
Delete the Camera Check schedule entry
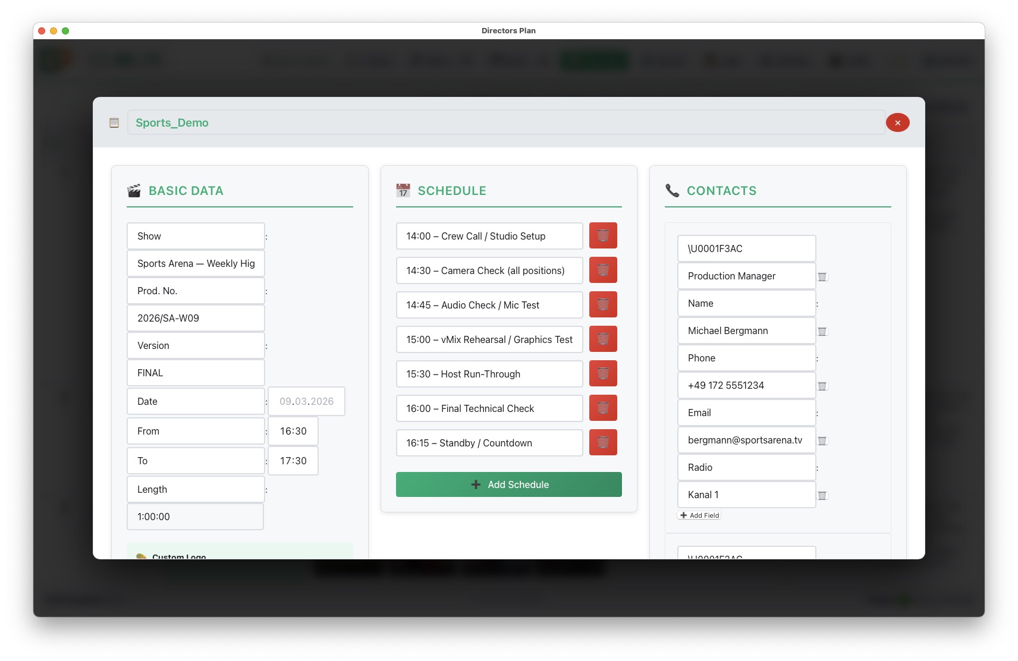click(x=603, y=270)
